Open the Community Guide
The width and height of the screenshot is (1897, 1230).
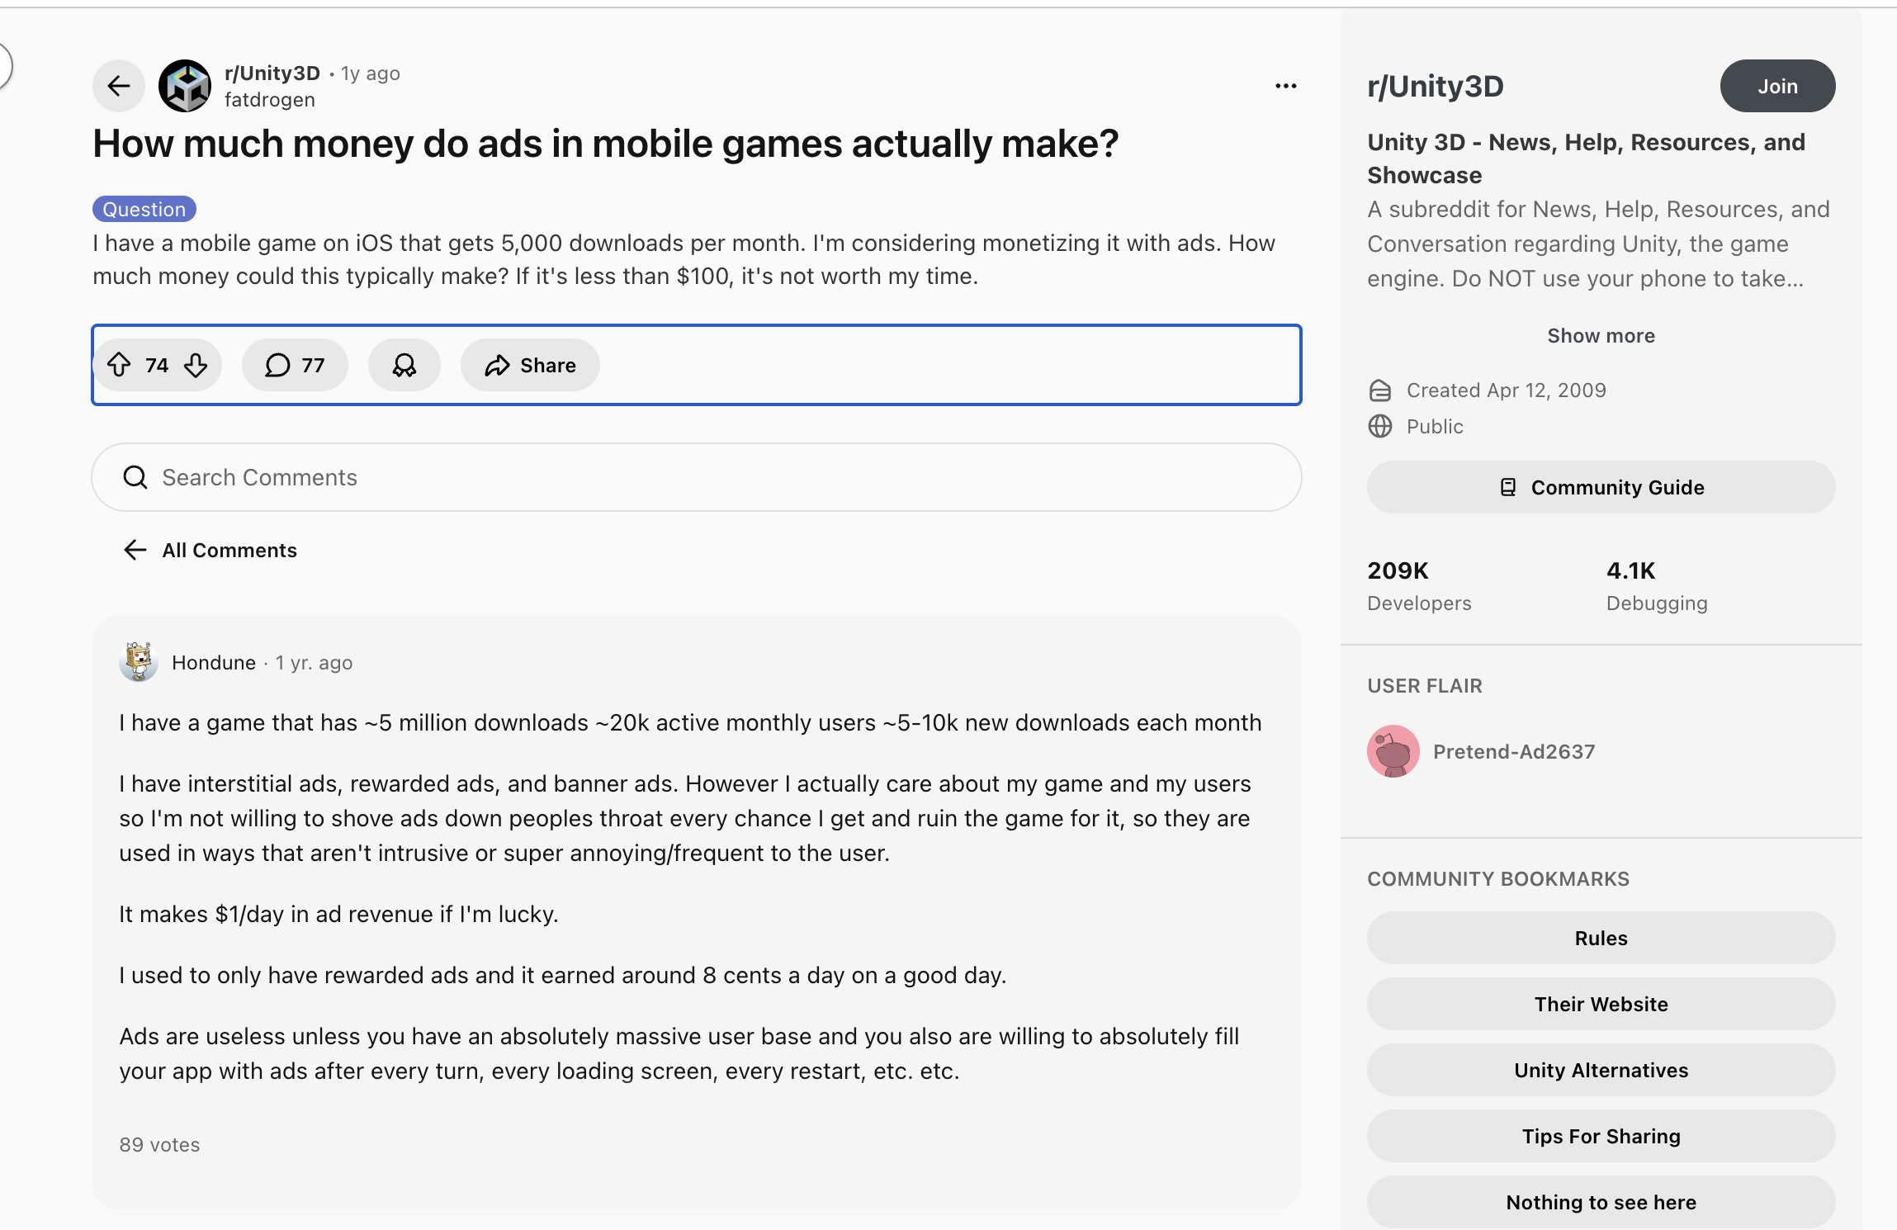point(1600,487)
